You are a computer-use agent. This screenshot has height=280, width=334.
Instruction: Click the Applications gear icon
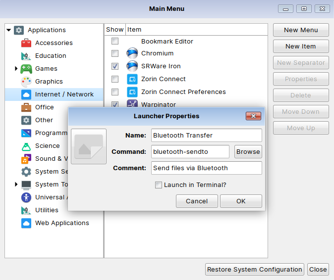[x=19, y=30]
